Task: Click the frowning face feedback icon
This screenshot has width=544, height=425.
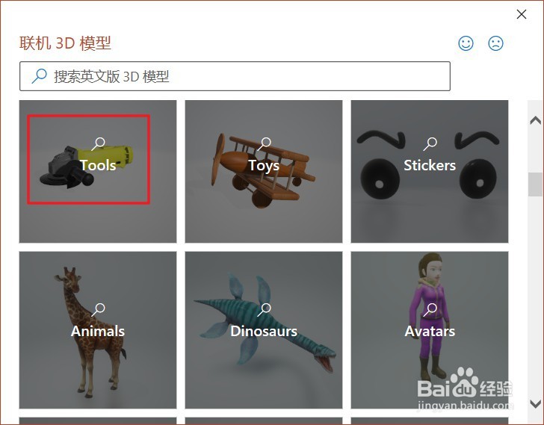Action: tap(495, 43)
